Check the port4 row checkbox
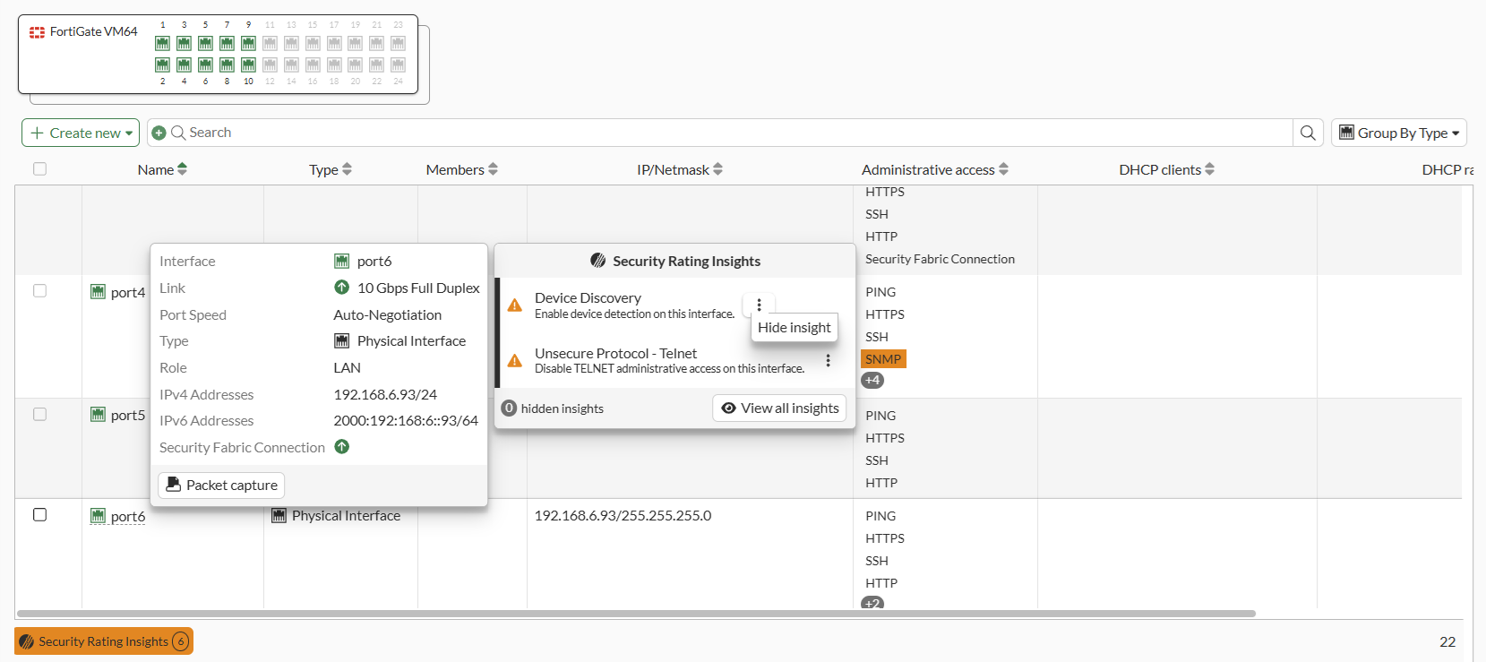The image size is (1486, 662). [x=39, y=291]
